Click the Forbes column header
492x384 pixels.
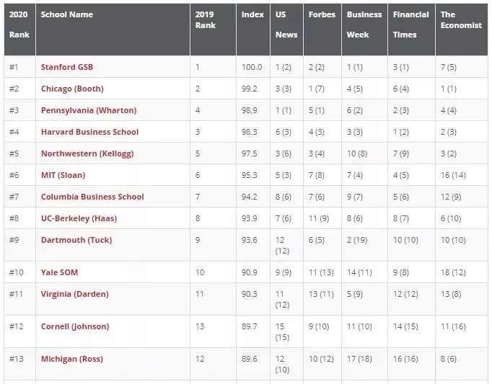322,14
